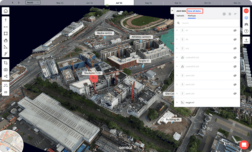Select the cut and fill volume tool
This screenshot has width=252, height=152.
6,40
